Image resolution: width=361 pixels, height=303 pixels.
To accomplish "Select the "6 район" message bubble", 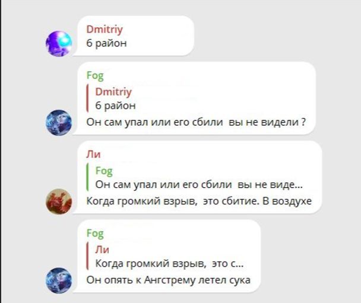I will coord(136,36).
